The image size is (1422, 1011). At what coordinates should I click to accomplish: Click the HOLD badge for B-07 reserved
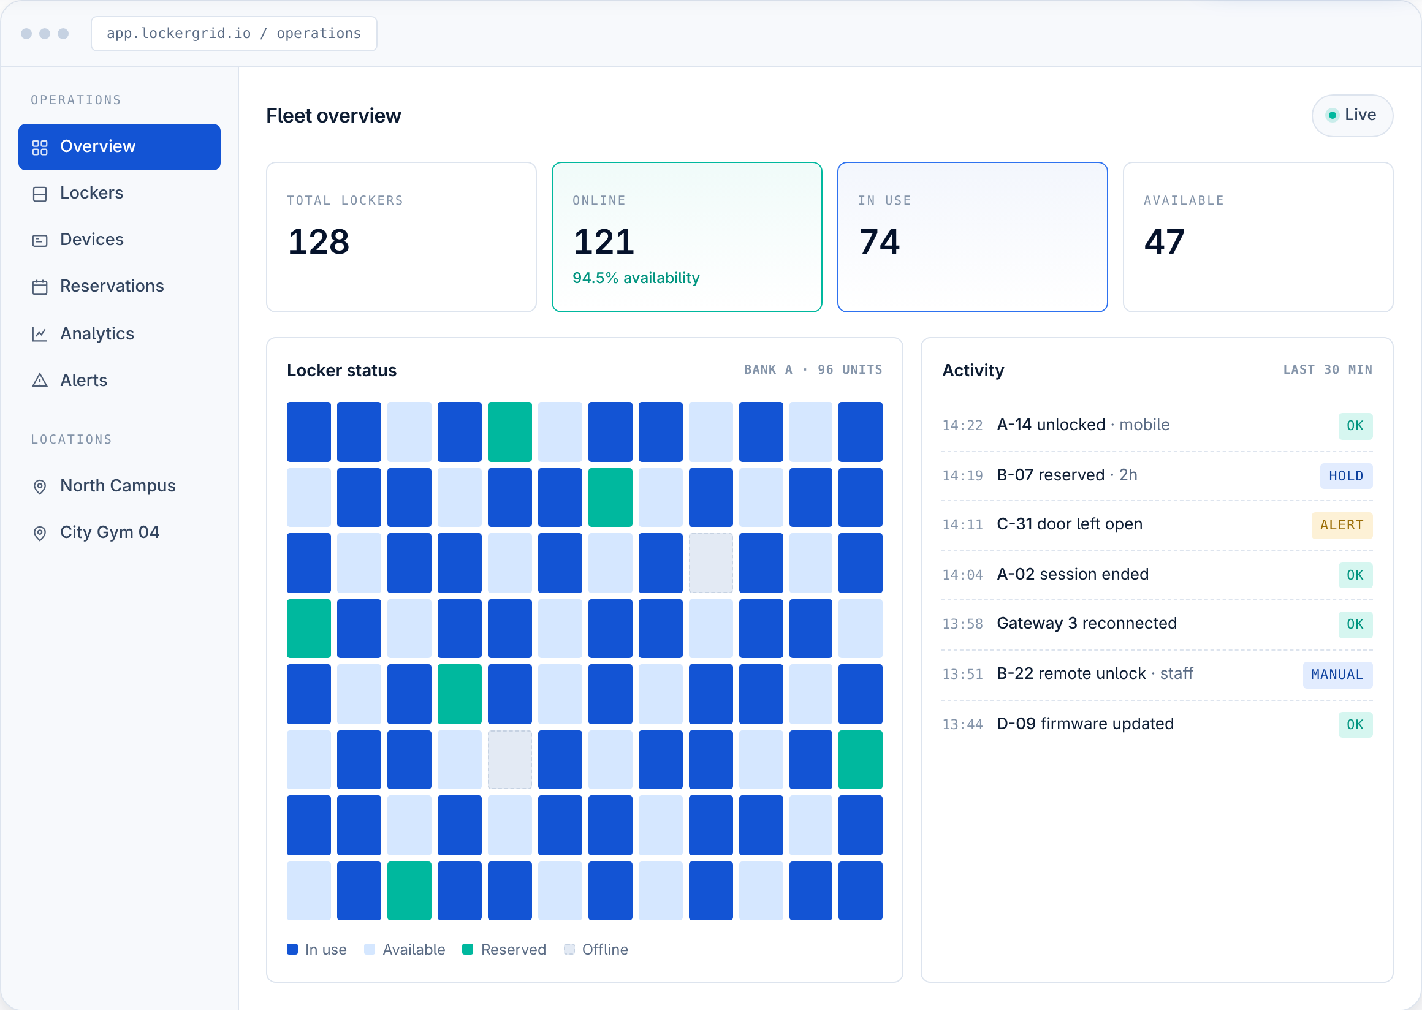pyautogui.click(x=1346, y=476)
